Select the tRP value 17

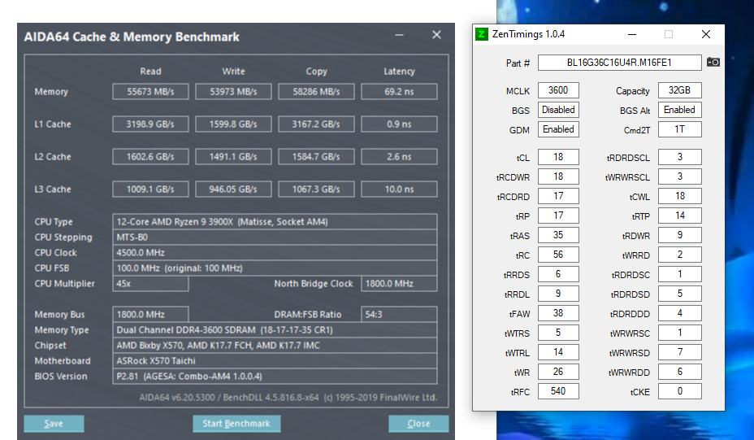(x=558, y=216)
